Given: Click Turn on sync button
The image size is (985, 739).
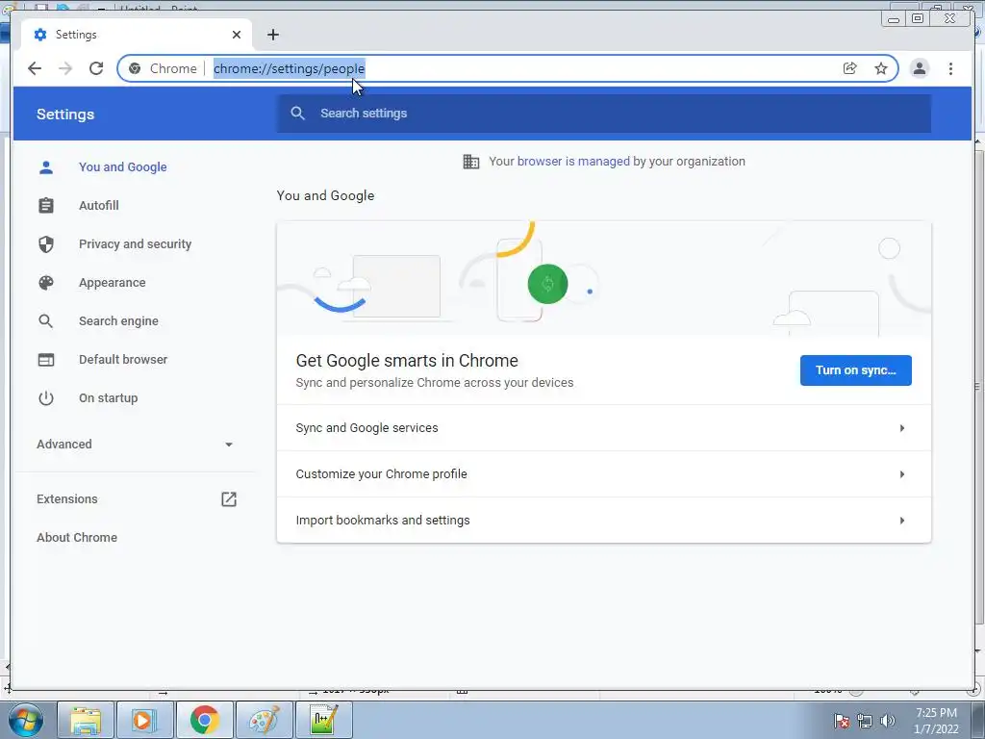Looking at the screenshot, I should coord(855,370).
